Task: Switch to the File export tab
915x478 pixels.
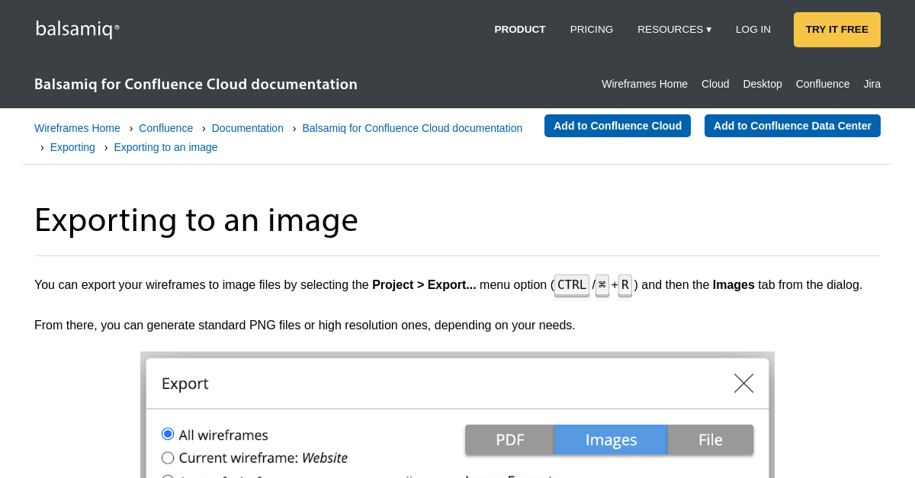Action: [x=710, y=440]
